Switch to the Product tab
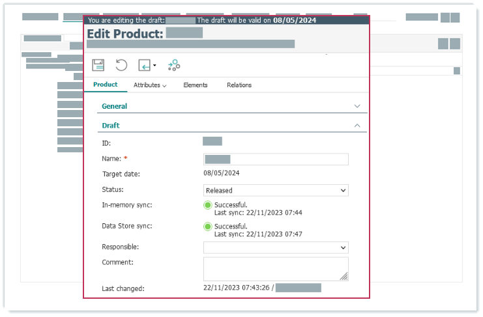 tap(106, 85)
